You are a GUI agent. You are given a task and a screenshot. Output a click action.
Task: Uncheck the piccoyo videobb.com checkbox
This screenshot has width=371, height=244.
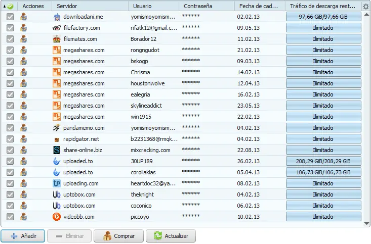coord(10,217)
